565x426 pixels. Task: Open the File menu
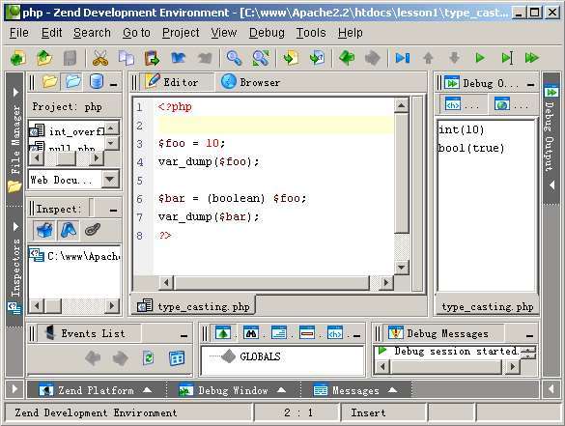pyautogui.click(x=18, y=33)
